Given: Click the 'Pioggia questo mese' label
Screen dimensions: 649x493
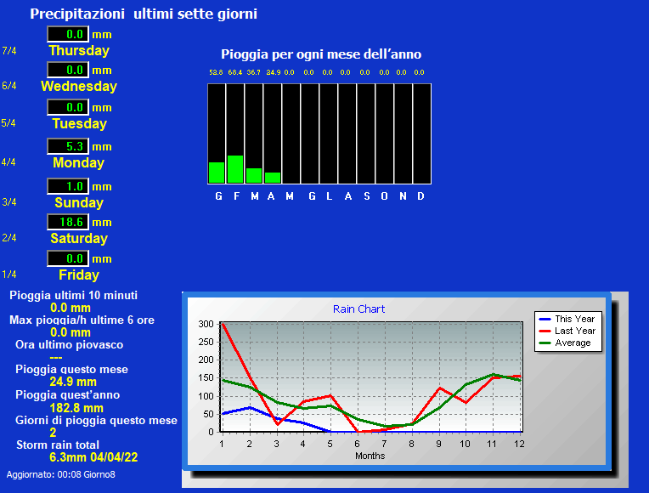Looking at the screenshot, I should (x=71, y=370).
